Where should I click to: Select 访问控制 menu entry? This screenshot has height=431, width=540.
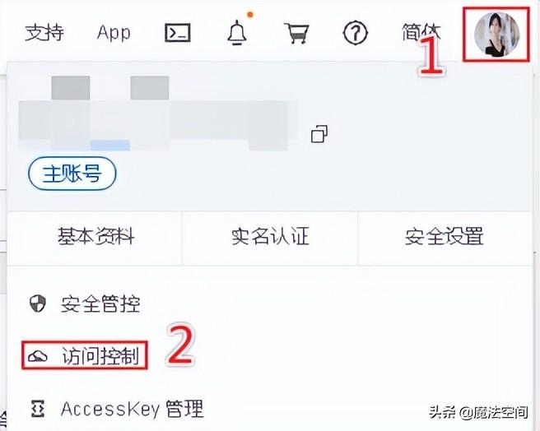[x=100, y=356]
